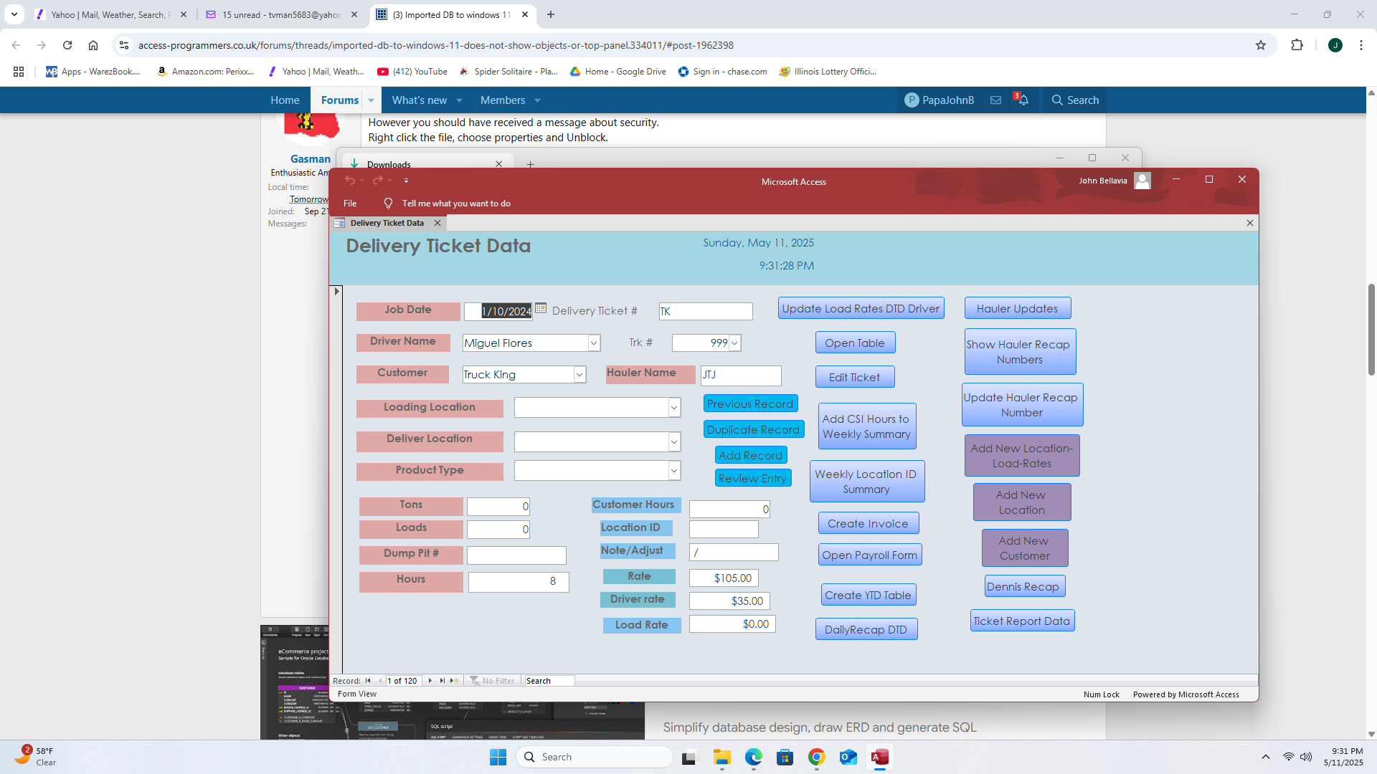The width and height of the screenshot is (1377, 774).
Task: Click Redo arrow in Access title bar
Action: [377, 180]
